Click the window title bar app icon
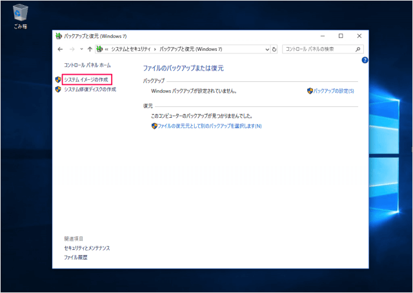 click(x=59, y=35)
